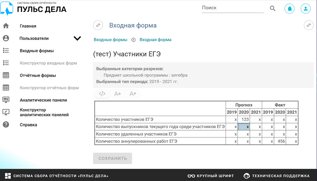The image size is (317, 181).
Task: Click heading (тест) Участники ЕГЭ
Action: tap(127, 54)
